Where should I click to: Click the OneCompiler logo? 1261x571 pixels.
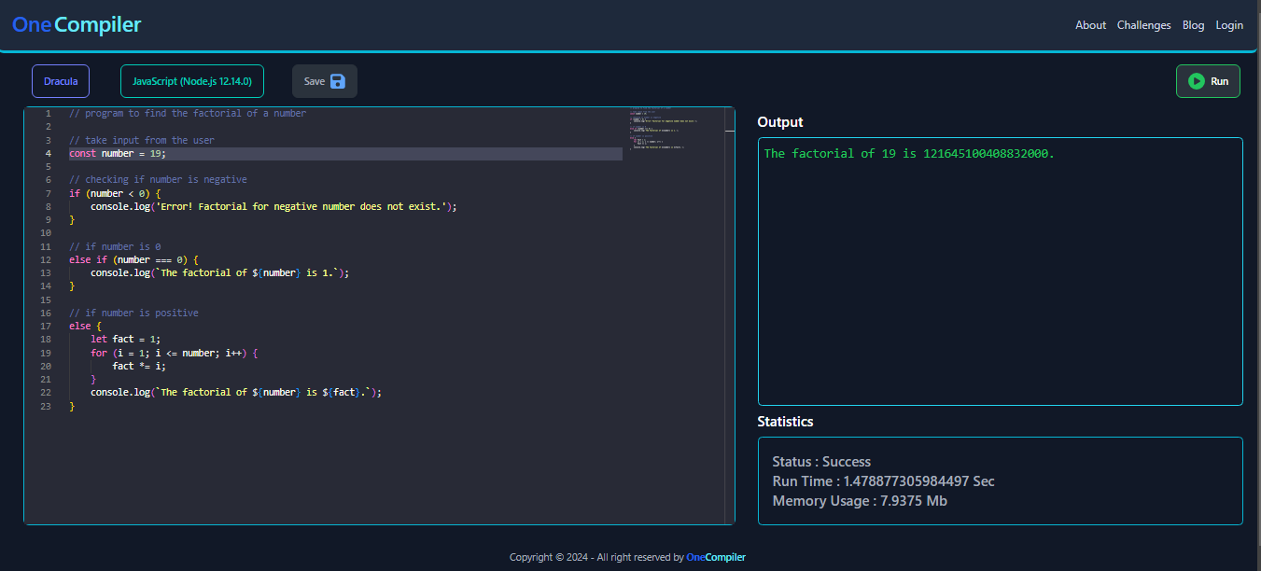coord(76,24)
